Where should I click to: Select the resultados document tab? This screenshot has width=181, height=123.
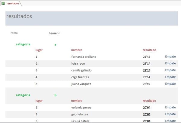[12, 3]
